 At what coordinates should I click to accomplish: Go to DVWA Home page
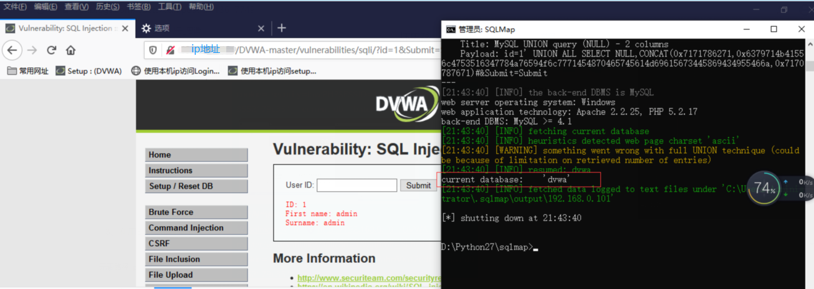(x=196, y=154)
